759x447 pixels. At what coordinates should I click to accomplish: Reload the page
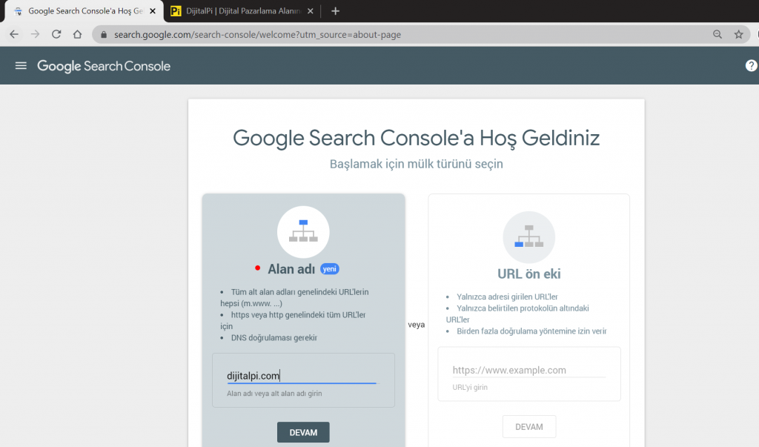coord(56,34)
